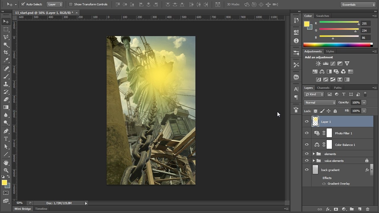Create a new layer group
Viewport: 379px width, 213px height.
point(352,209)
